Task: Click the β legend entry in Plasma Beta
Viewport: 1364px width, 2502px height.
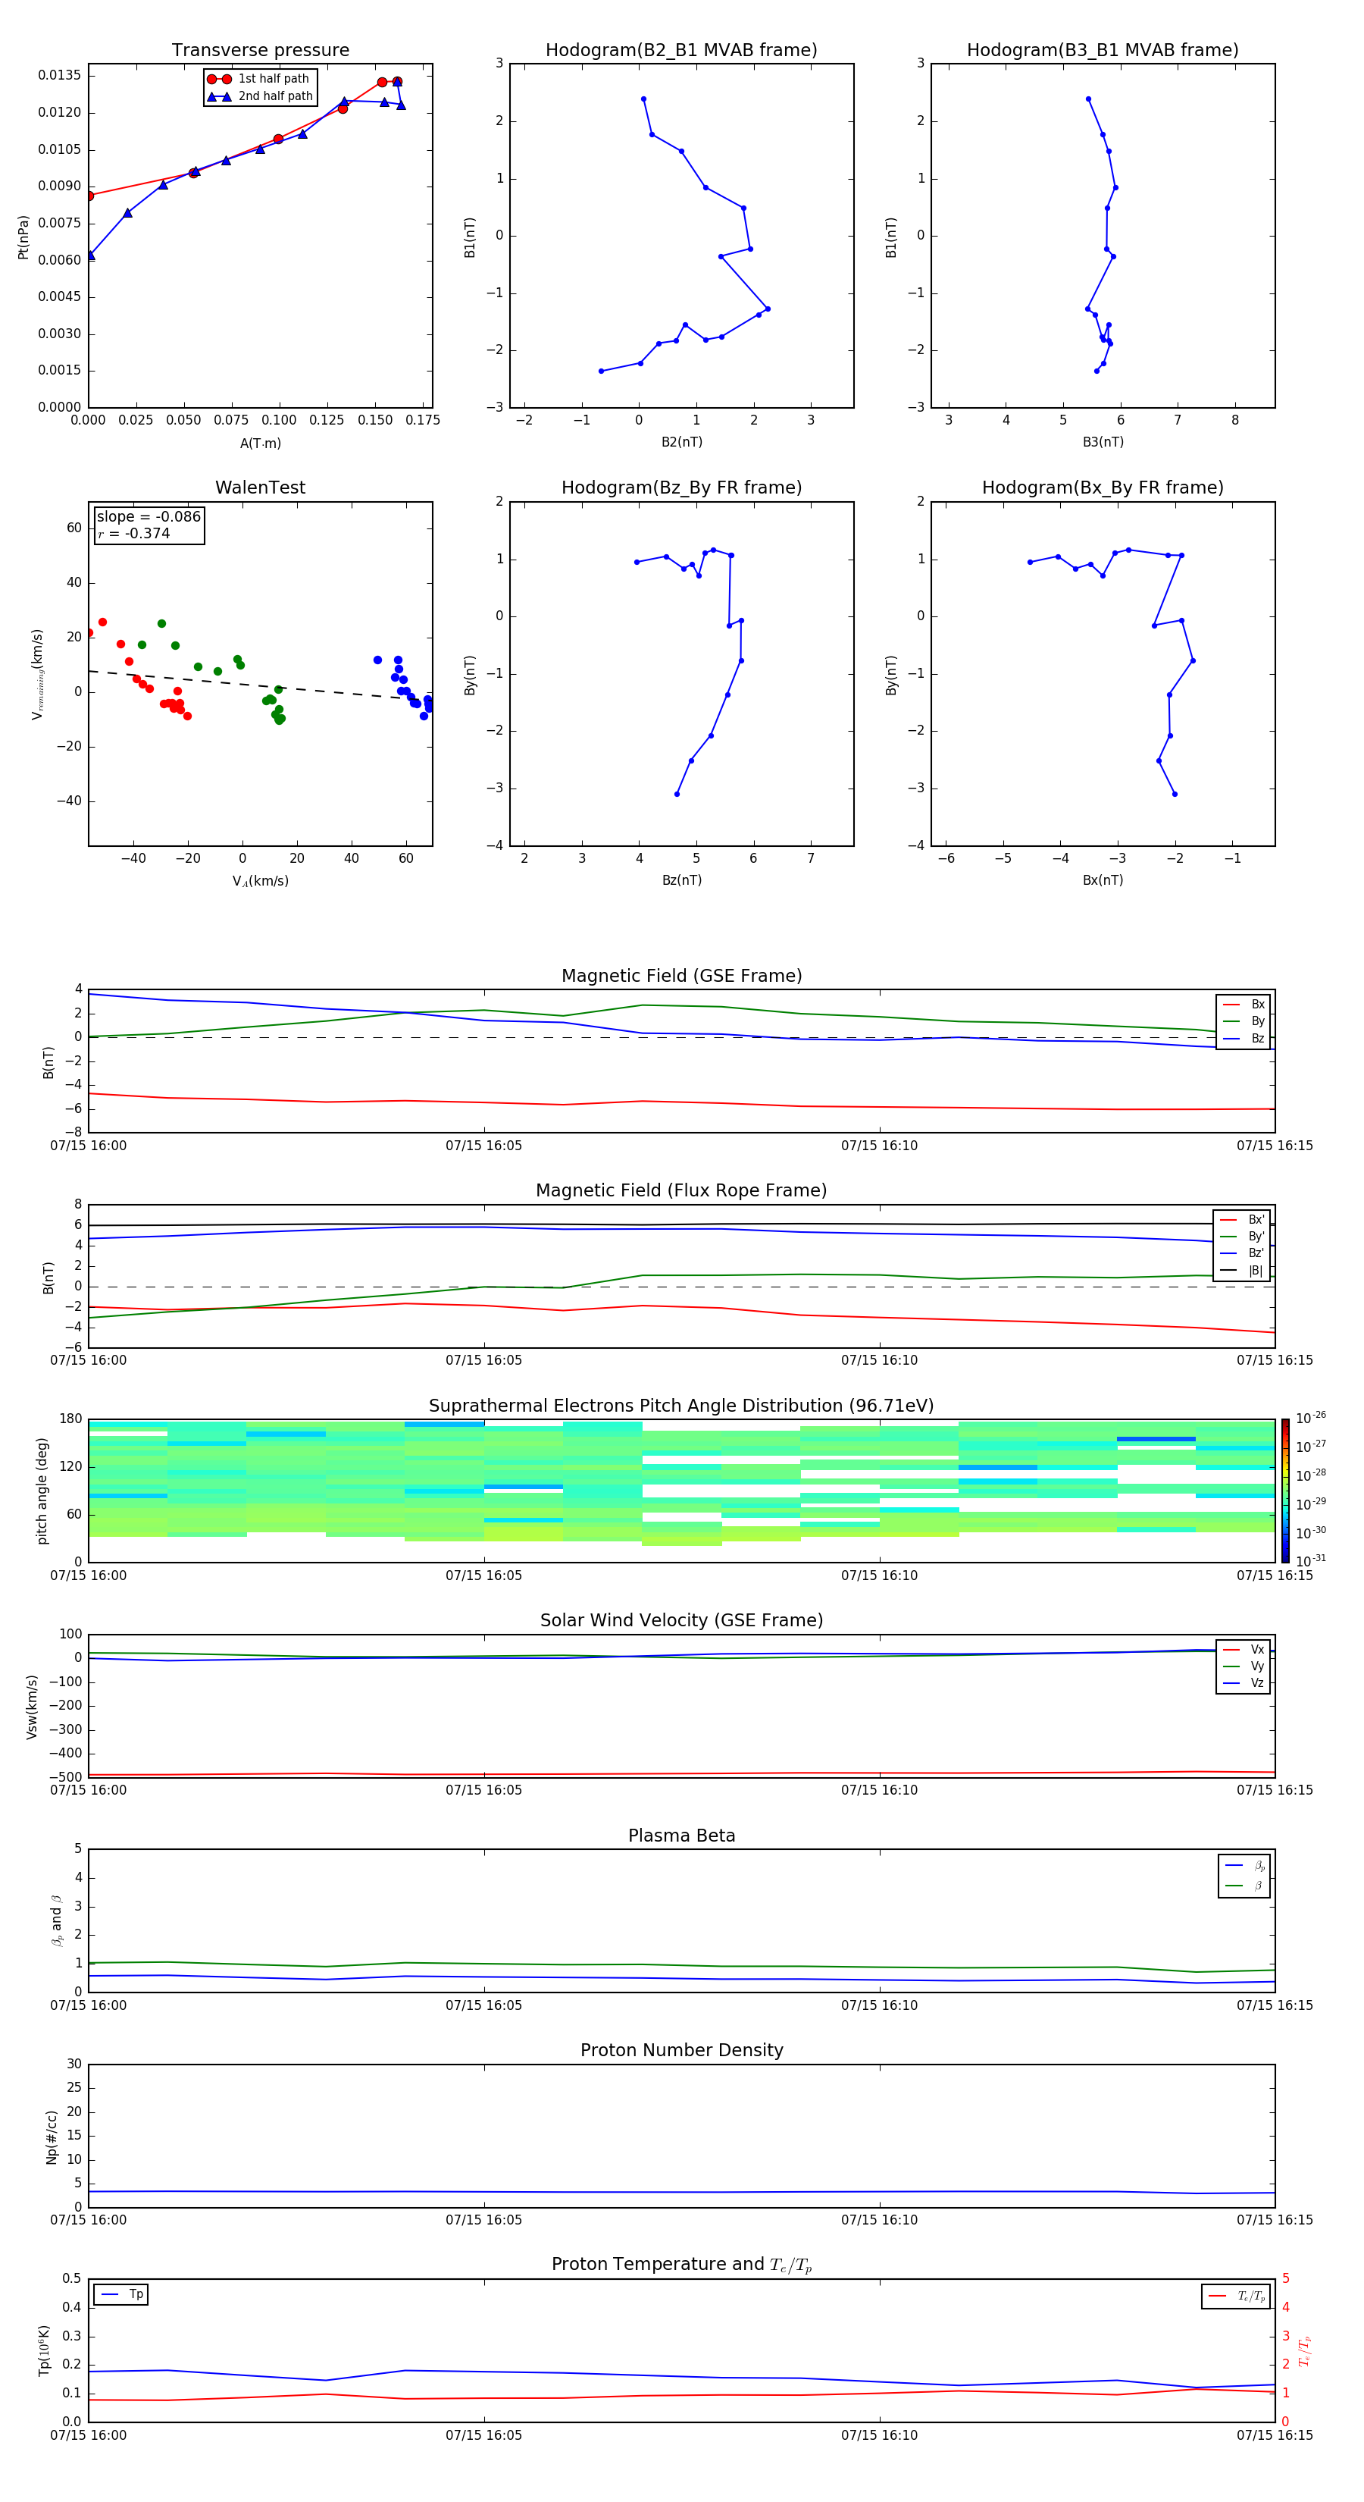Action: pyautogui.click(x=1244, y=1886)
